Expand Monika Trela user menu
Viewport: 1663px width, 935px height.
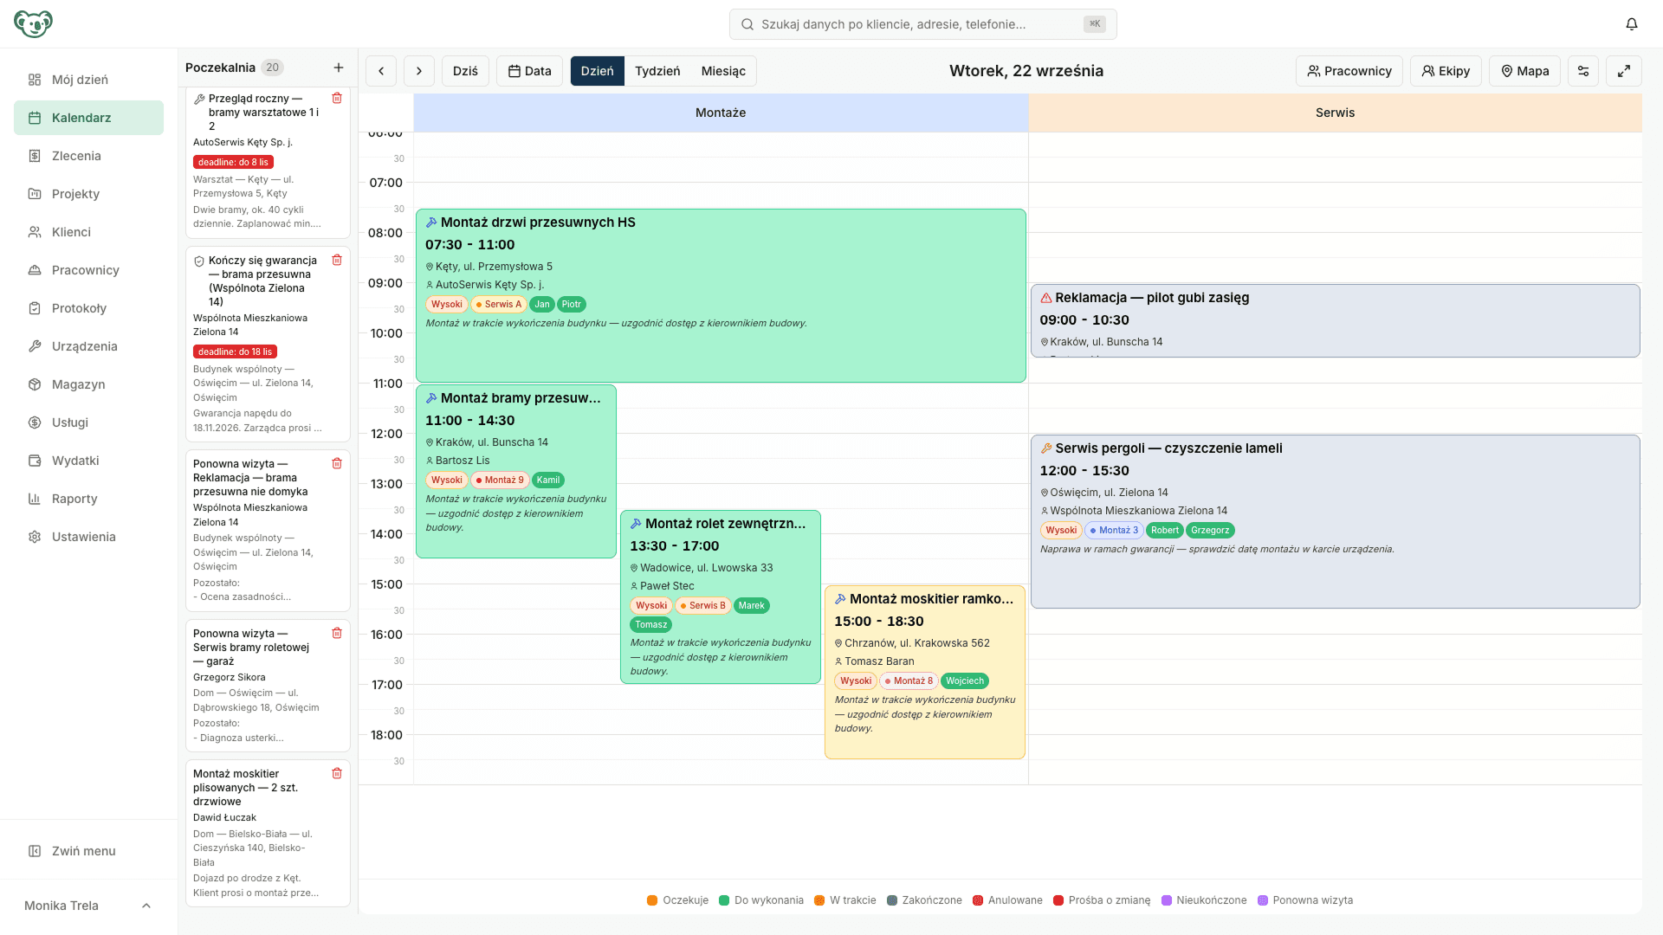click(88, 906)
